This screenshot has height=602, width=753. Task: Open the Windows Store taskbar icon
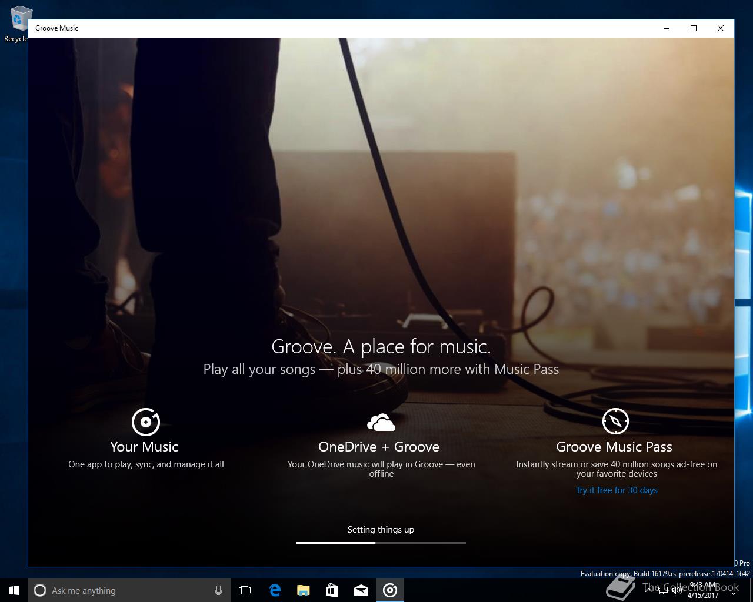coord(332,590)
